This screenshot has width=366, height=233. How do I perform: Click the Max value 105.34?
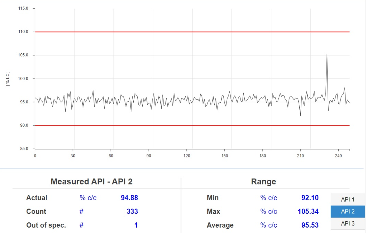(x=308, y=211)
